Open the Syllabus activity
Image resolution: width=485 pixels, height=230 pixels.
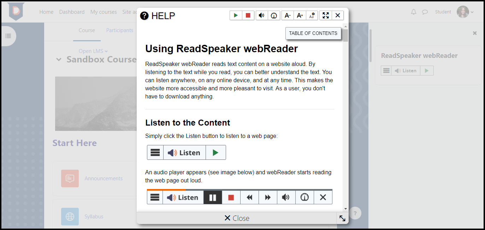point(94,217)
